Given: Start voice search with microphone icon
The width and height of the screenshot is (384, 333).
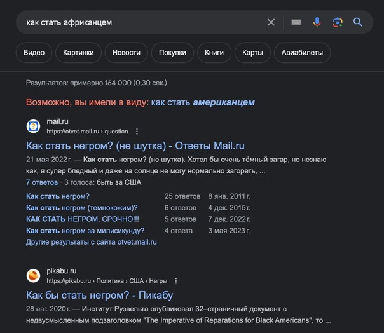Looking at the screenshot, I should (x=317, y=22).
